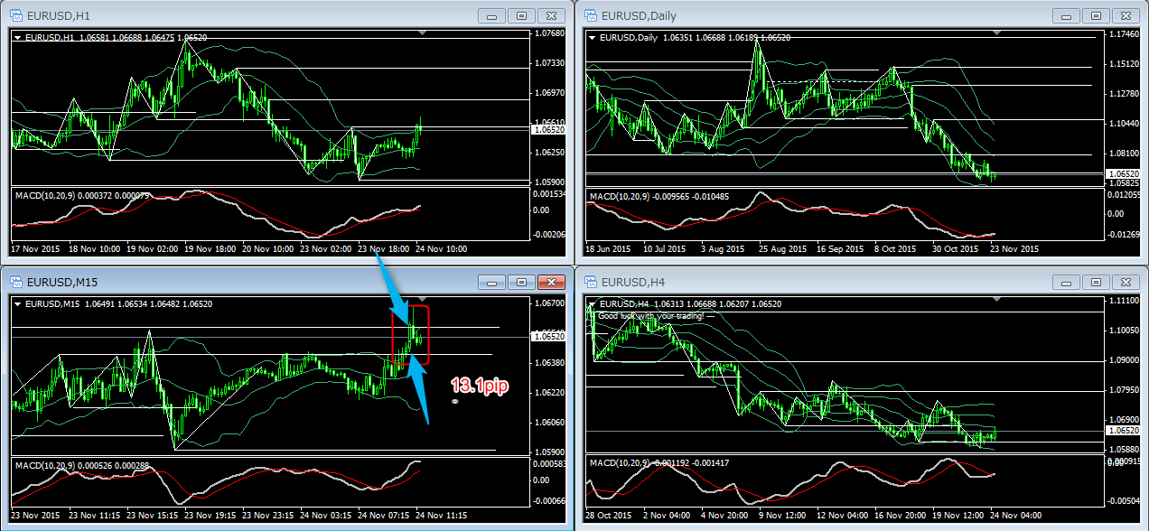Expand the symbol arrow on M15 chart
Image resolution: width=1149 pixels, height=531 pixels.
(x=18, y=304)
